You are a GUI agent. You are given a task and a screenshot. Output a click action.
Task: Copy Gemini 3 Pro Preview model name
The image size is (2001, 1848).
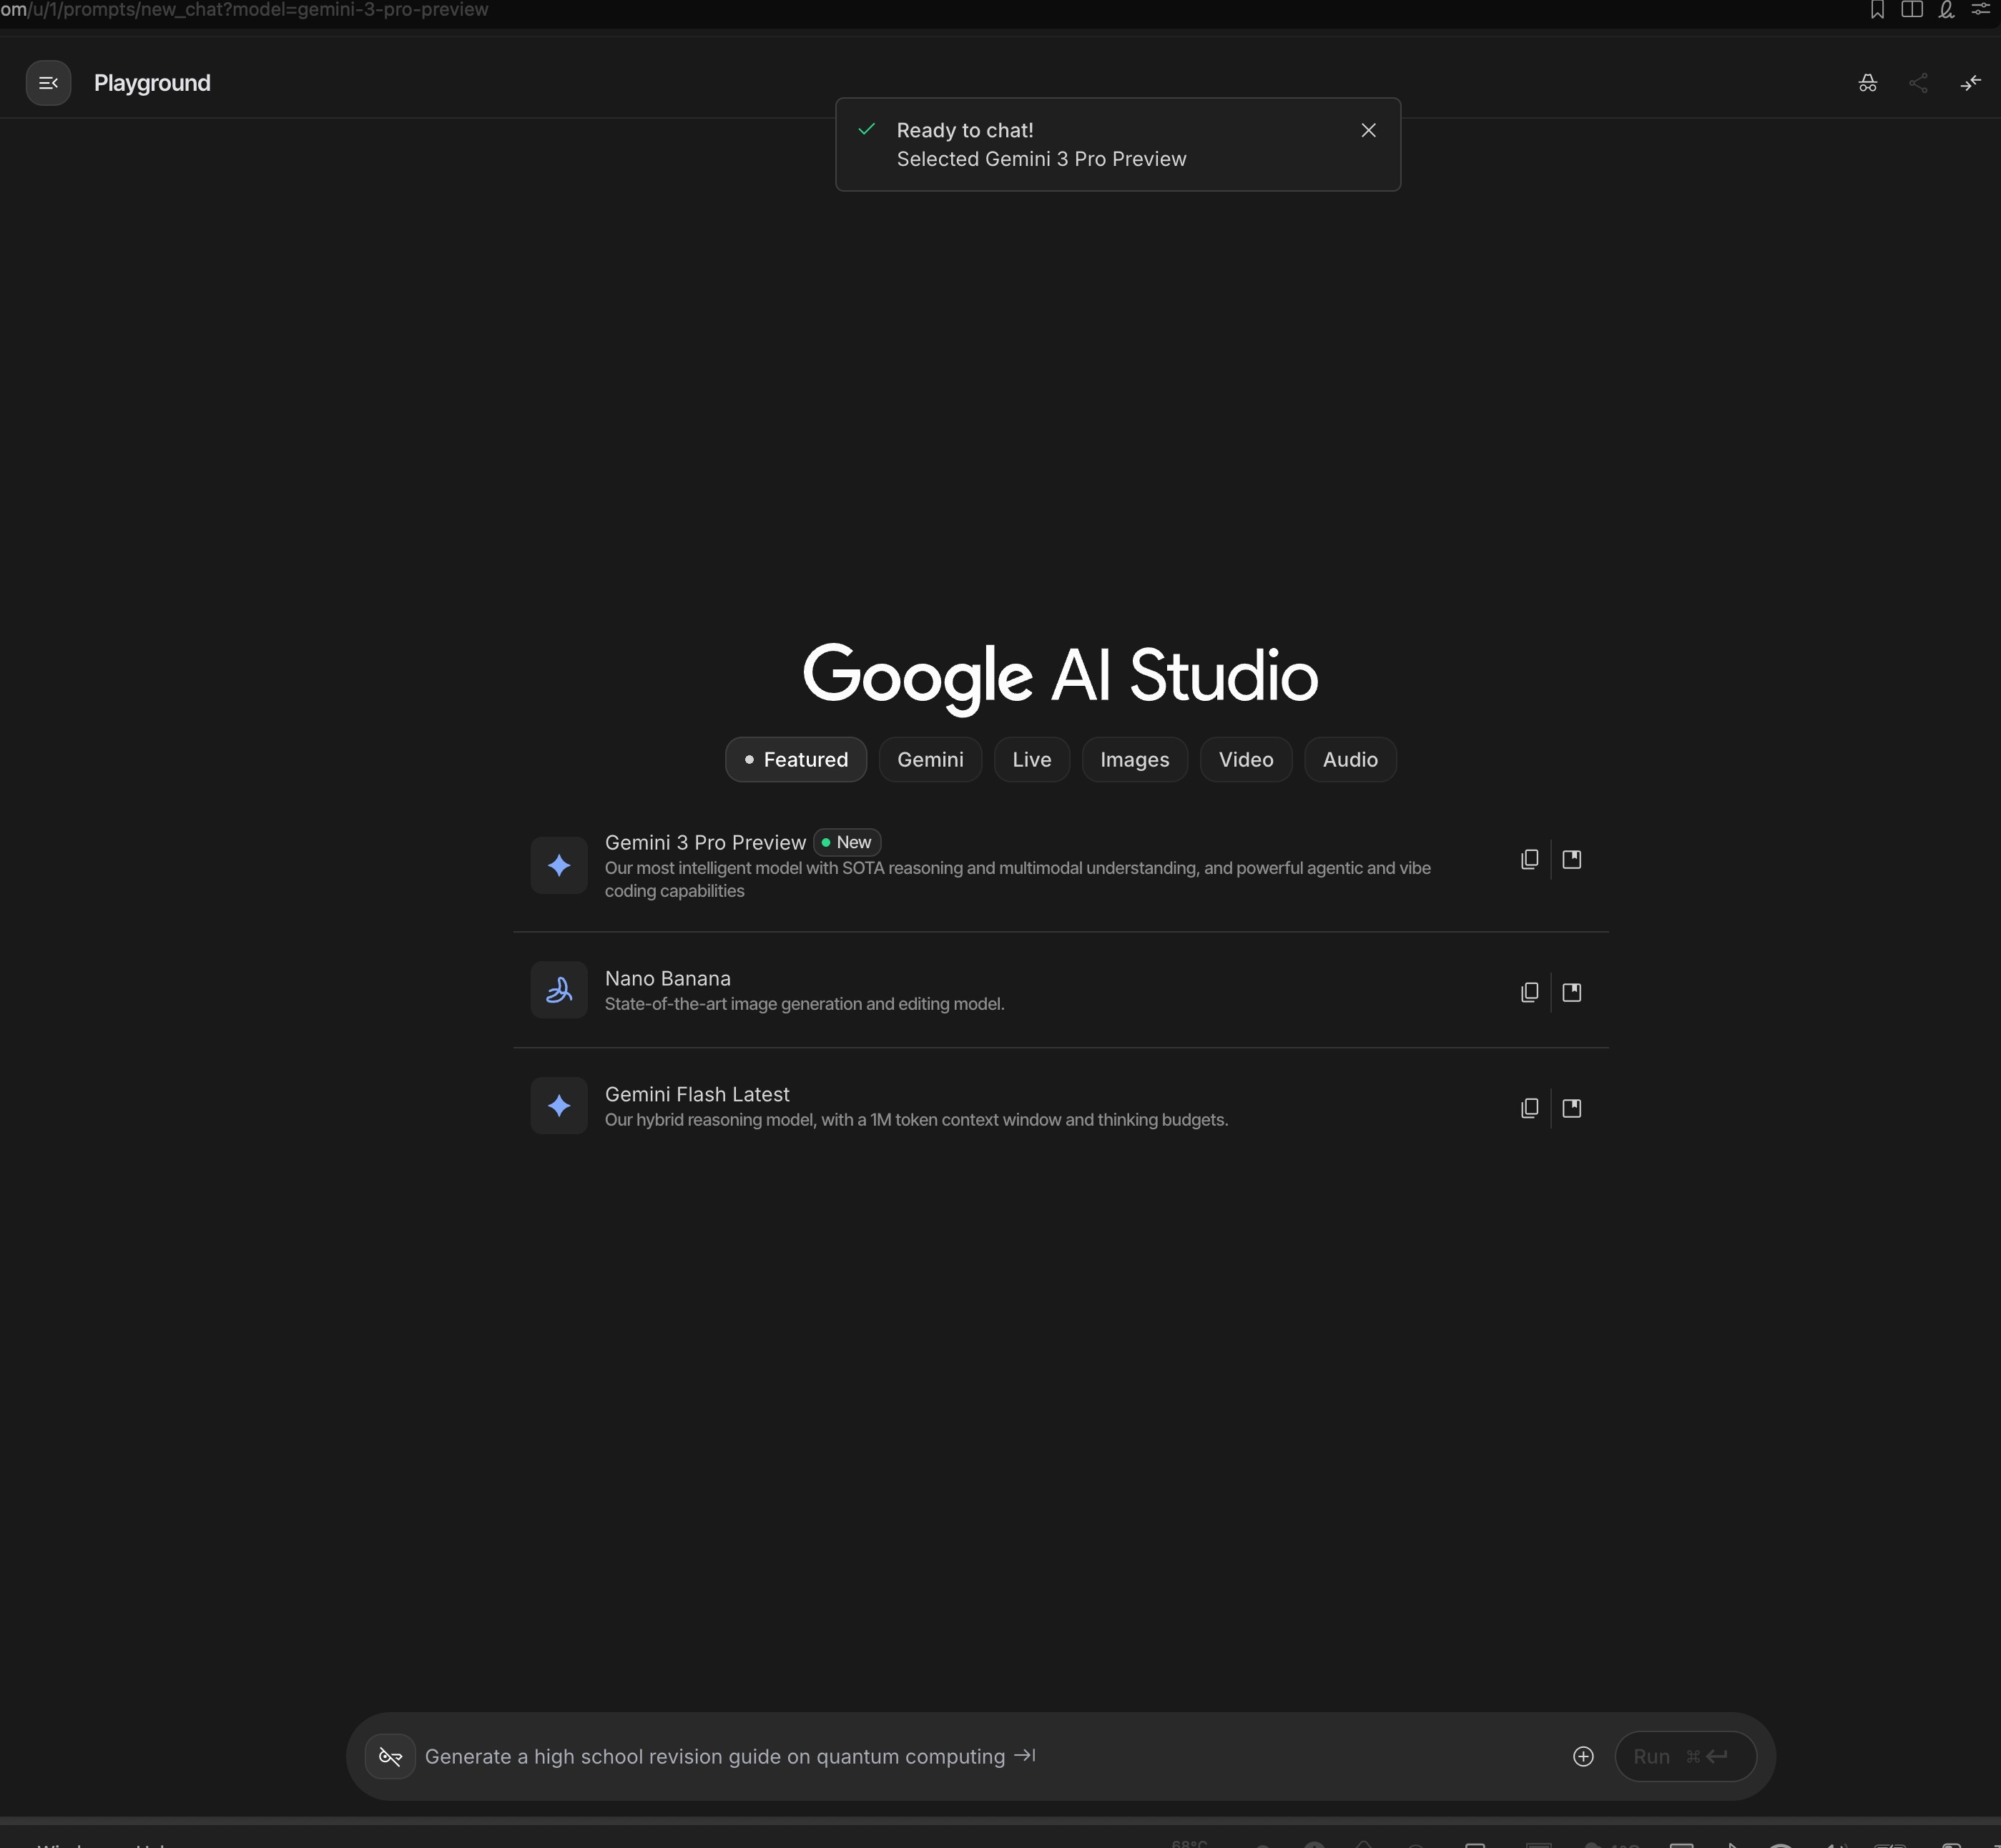[x=1528, y=859]
